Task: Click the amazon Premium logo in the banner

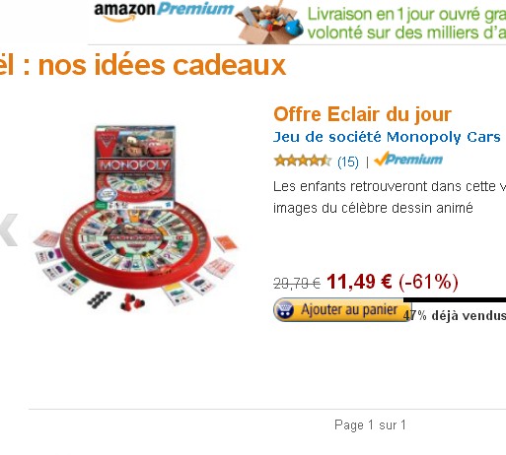Action: (x=164, y=12)
